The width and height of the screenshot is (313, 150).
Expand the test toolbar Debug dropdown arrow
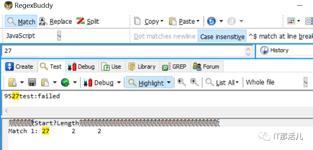(x=119, y=82)
